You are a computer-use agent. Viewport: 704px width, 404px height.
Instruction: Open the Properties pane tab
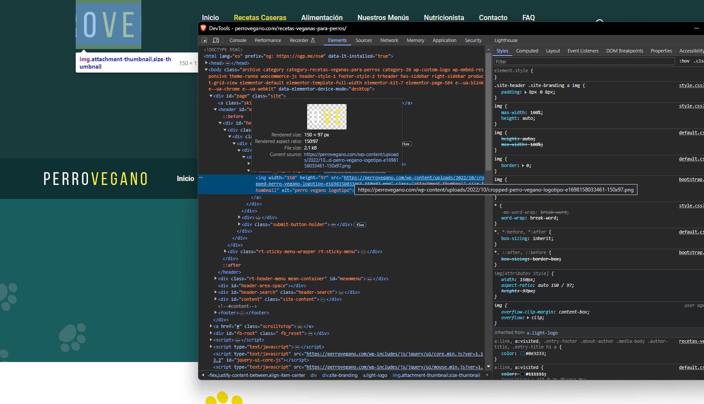661,51
